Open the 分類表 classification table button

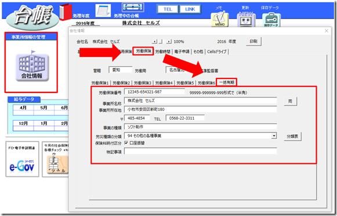(292, 136)
